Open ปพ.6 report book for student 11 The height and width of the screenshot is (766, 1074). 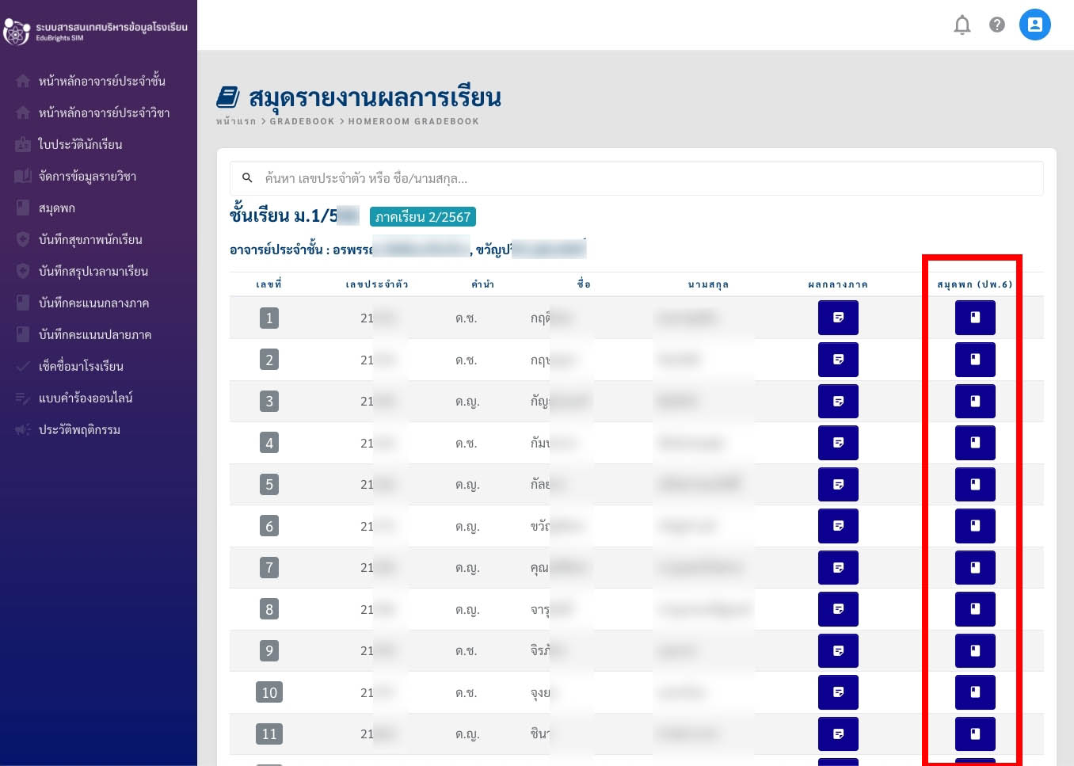tap(975, 734)
